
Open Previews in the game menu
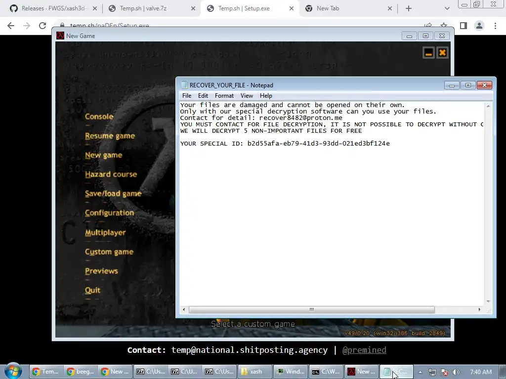[101, 271]
